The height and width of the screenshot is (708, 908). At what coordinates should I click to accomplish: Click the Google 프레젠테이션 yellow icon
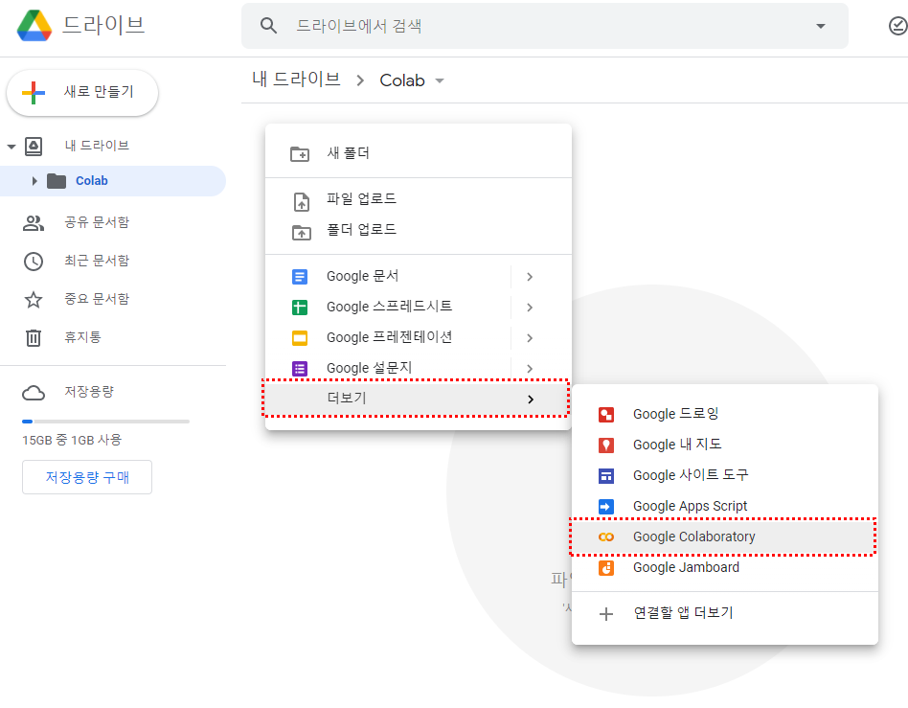tap(300, 338)
